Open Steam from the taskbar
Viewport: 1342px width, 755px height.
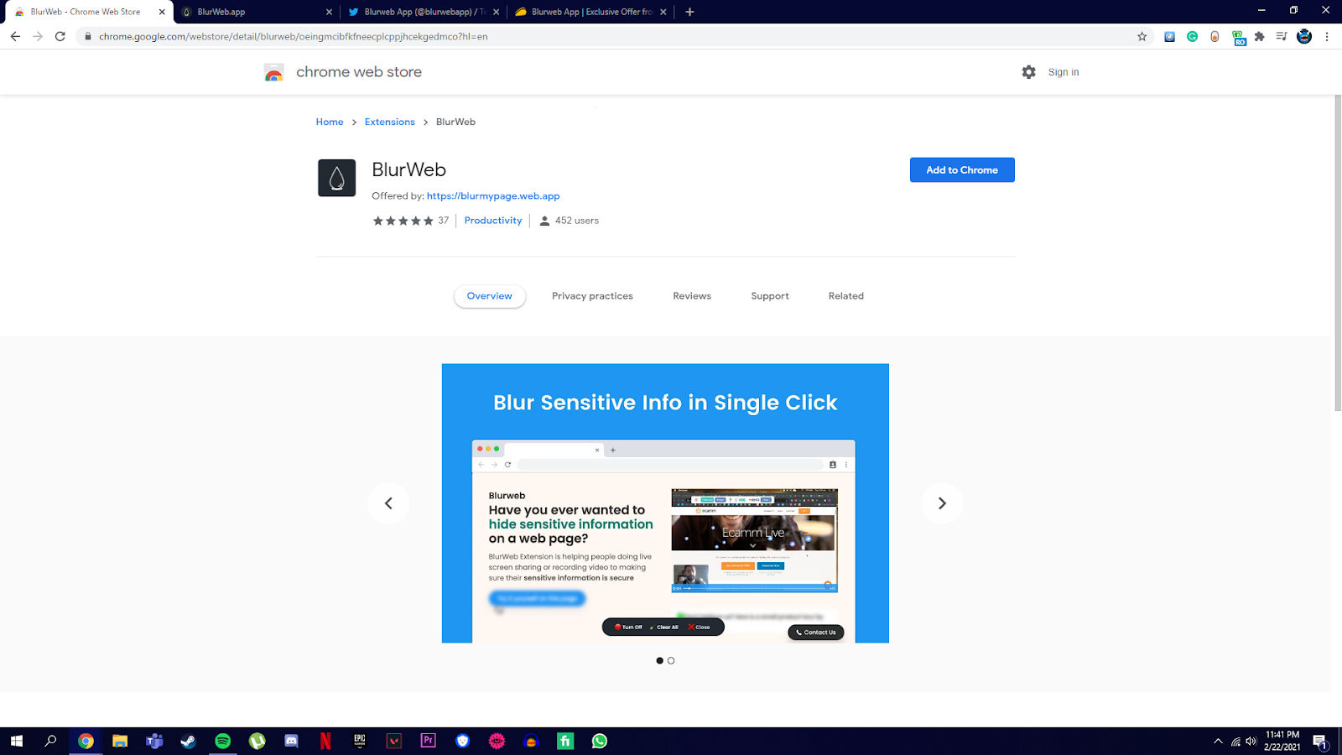[189, 741]
